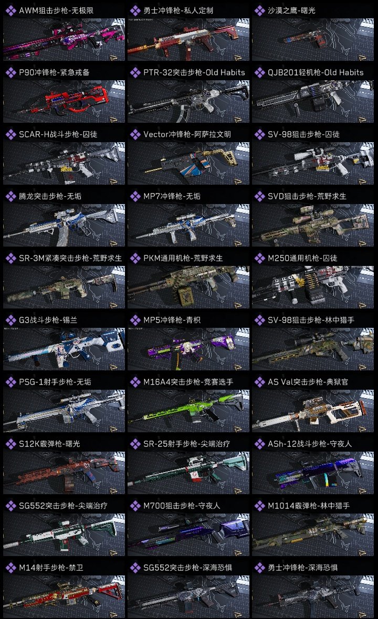
Task: Select the PTR-32突击步枪-Old Habits title
Action: pos(194,72)
